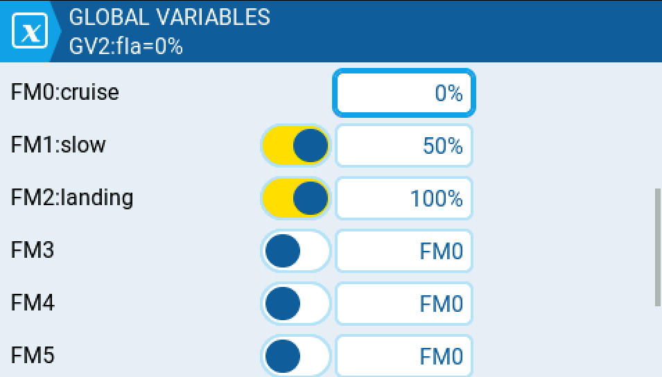Viewport: 662px width, 377px height.
Task: Click the FM3 row label
Action: coord(33,251)
